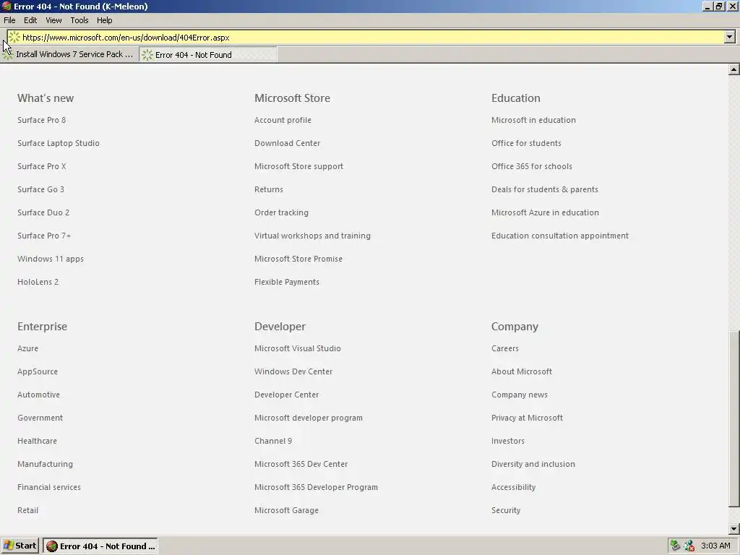Open Deals for students & parents link

pos(545,189)
